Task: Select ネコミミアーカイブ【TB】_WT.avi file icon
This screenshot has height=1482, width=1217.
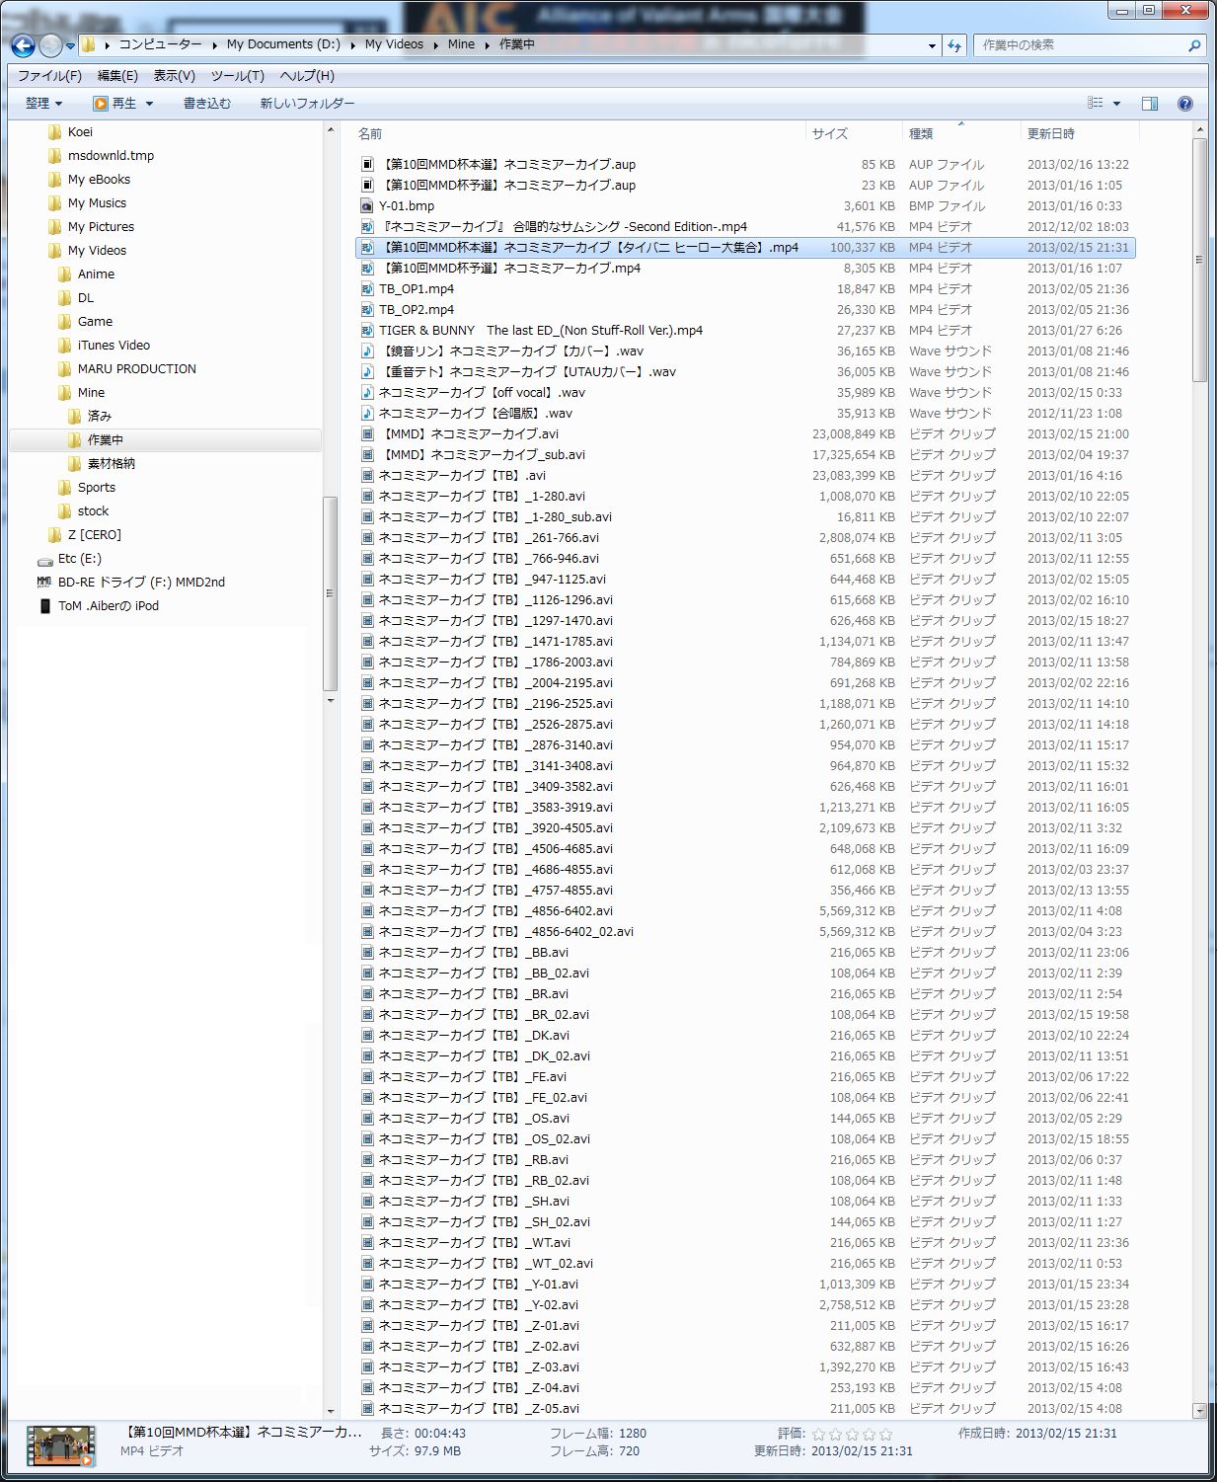Action: coord(367,1243)
